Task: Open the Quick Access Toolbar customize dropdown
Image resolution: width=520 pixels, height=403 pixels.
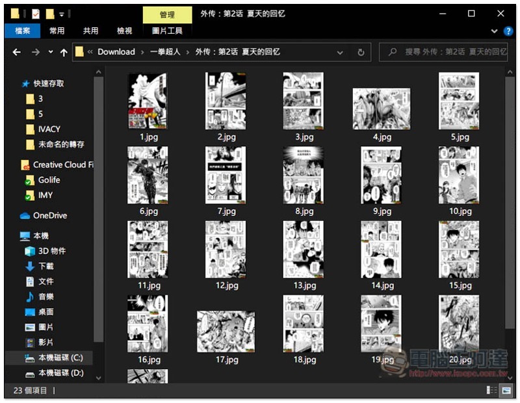Action: [x=61, y=14]
